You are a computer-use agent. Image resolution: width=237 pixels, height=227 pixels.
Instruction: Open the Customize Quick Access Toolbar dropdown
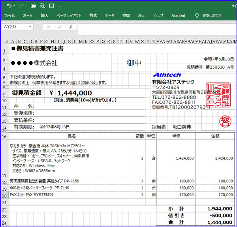tap(61, 6)
